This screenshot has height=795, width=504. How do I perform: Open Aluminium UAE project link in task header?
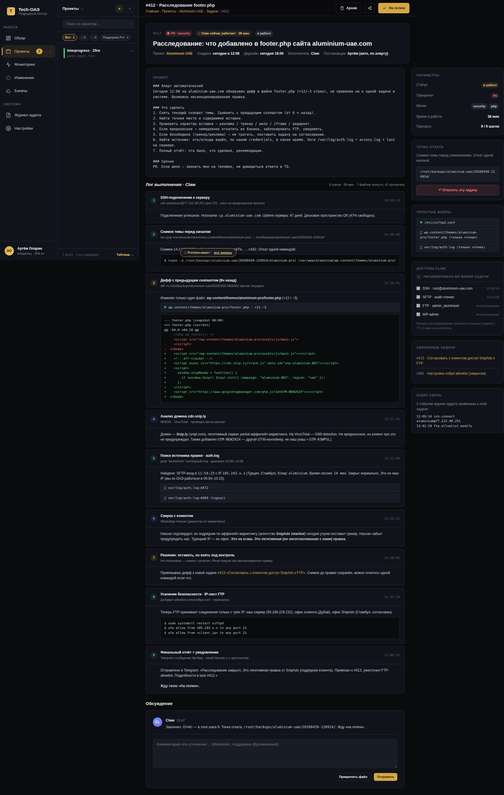179,54
